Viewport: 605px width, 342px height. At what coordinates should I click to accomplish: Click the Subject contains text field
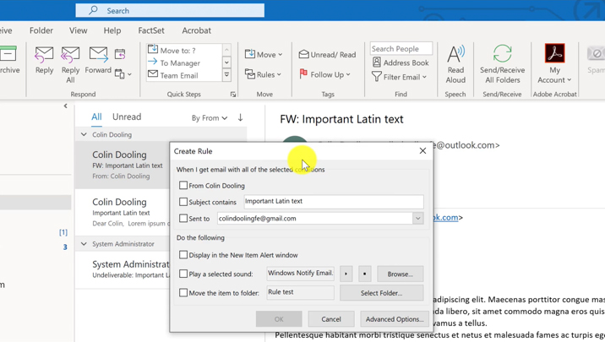[x=333, y=202]
